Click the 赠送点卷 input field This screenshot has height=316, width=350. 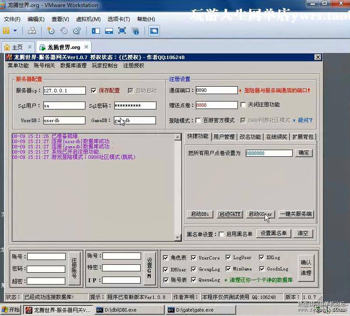pos(216,105)
